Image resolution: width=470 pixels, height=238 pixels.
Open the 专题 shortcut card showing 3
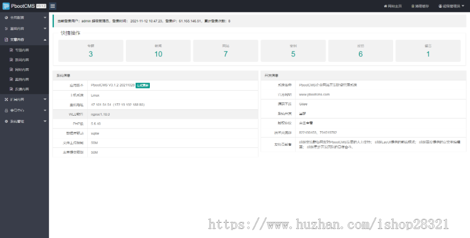coord(91,51)
